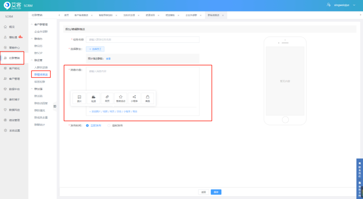Image resolution: width=363 pixels, height=199 pixels.
Task: Collapse the submenu panel with the fold icon
Action: [x=55, y=106]
